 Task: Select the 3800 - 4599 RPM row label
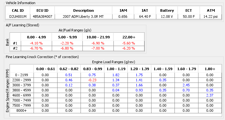point(21,90)
